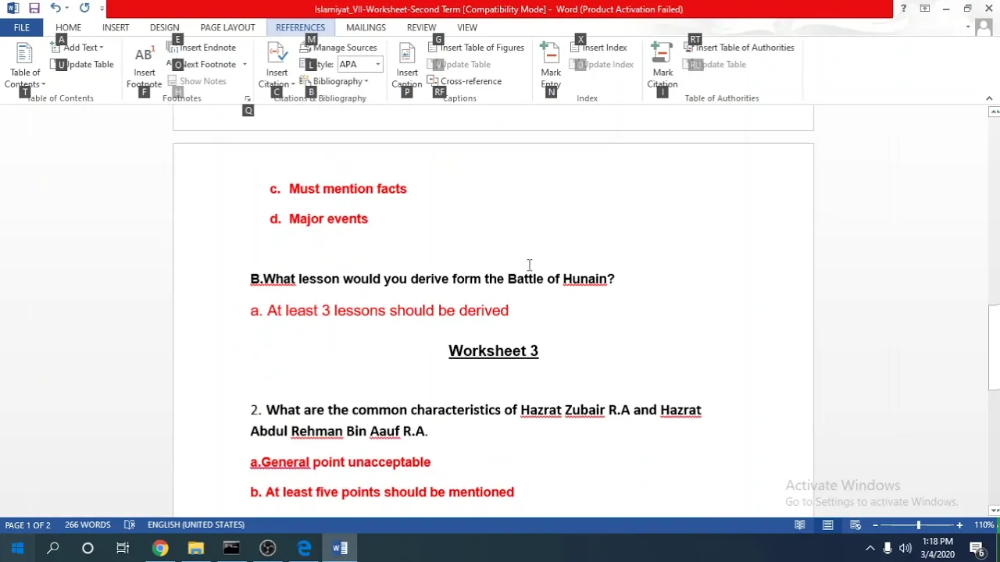Click ENGLISH (UNITED STATES) language indicator
Image resolution: width=1000 pixels, height=562 pixels.
click(196, 525)
